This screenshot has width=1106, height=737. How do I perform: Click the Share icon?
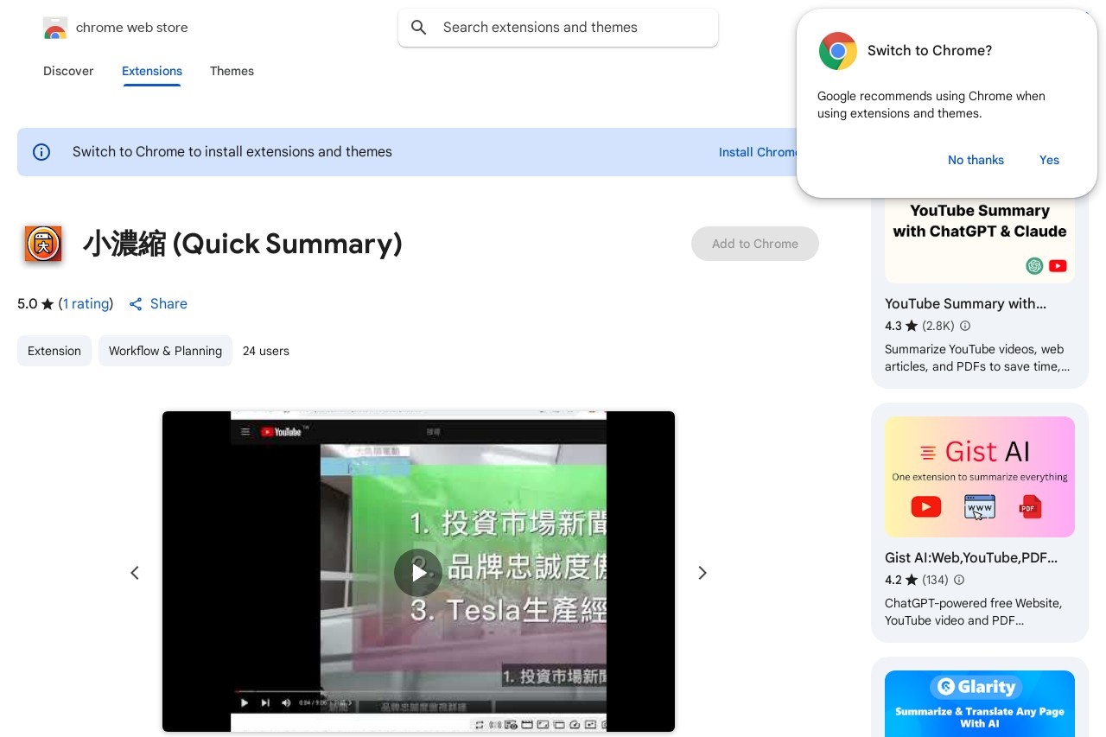136,304
